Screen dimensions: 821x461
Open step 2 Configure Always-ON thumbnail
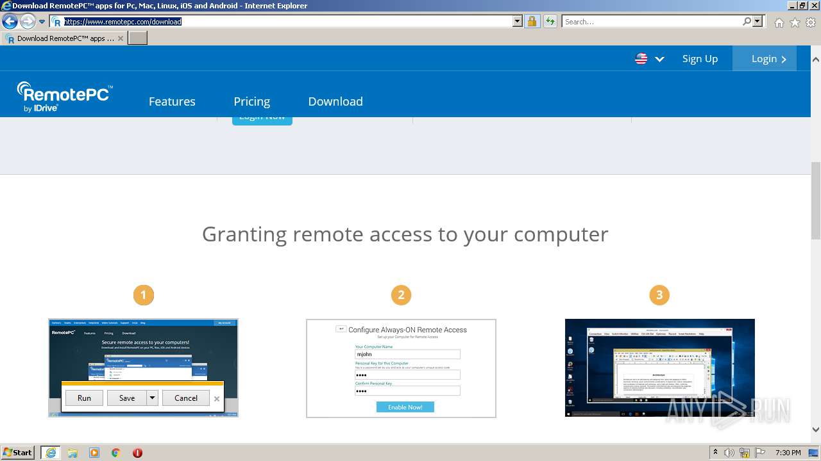[x=401, y=368]
